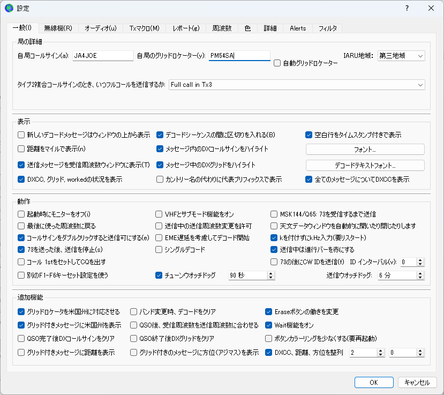
Task: Open the 周波数 tab
Action: (222, 28)
